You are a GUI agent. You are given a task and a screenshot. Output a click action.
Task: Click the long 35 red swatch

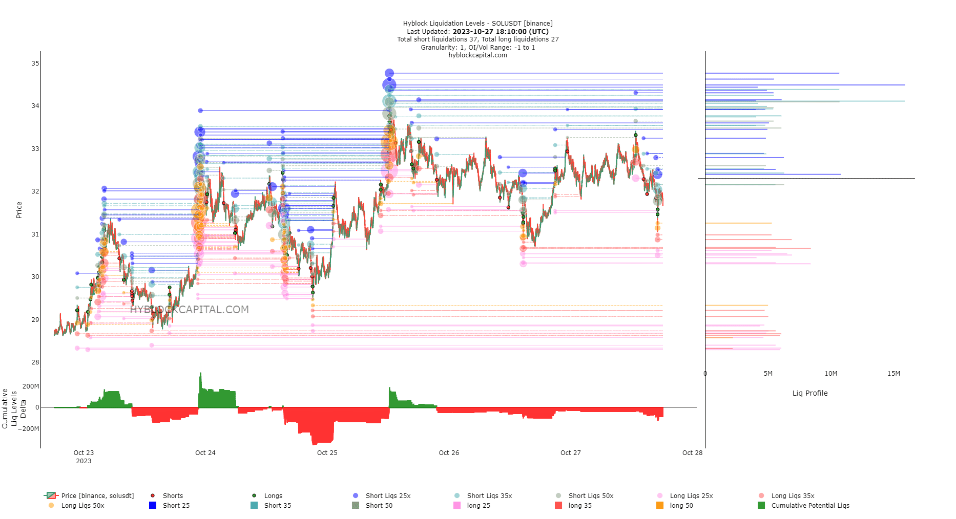(558, 505)
